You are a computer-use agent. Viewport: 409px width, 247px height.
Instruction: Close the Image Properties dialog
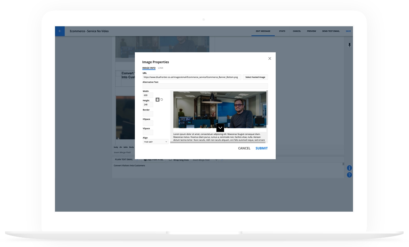click(270, 58)
